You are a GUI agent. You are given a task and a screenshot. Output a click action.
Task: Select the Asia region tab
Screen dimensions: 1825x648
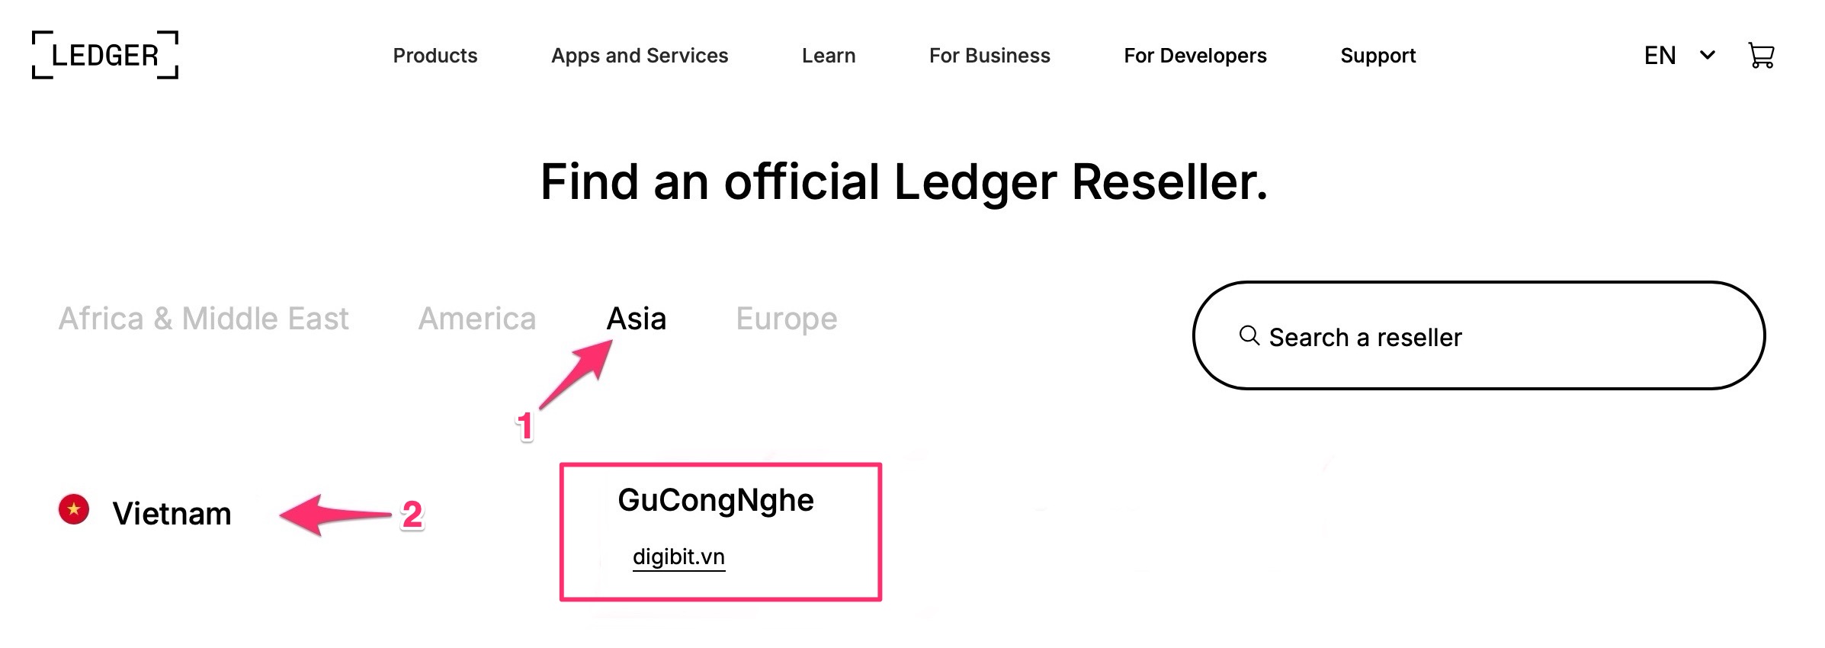pyautogui.click(x=637, y=319)
